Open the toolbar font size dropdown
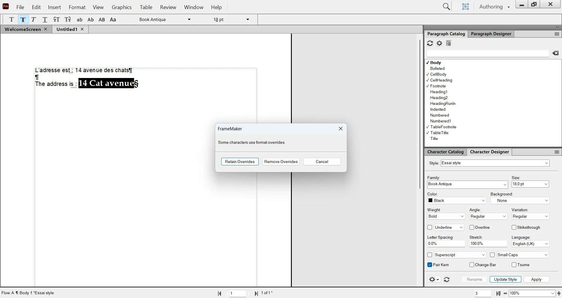This screenshot has width=562, height=298. click(x=248, y=20)
